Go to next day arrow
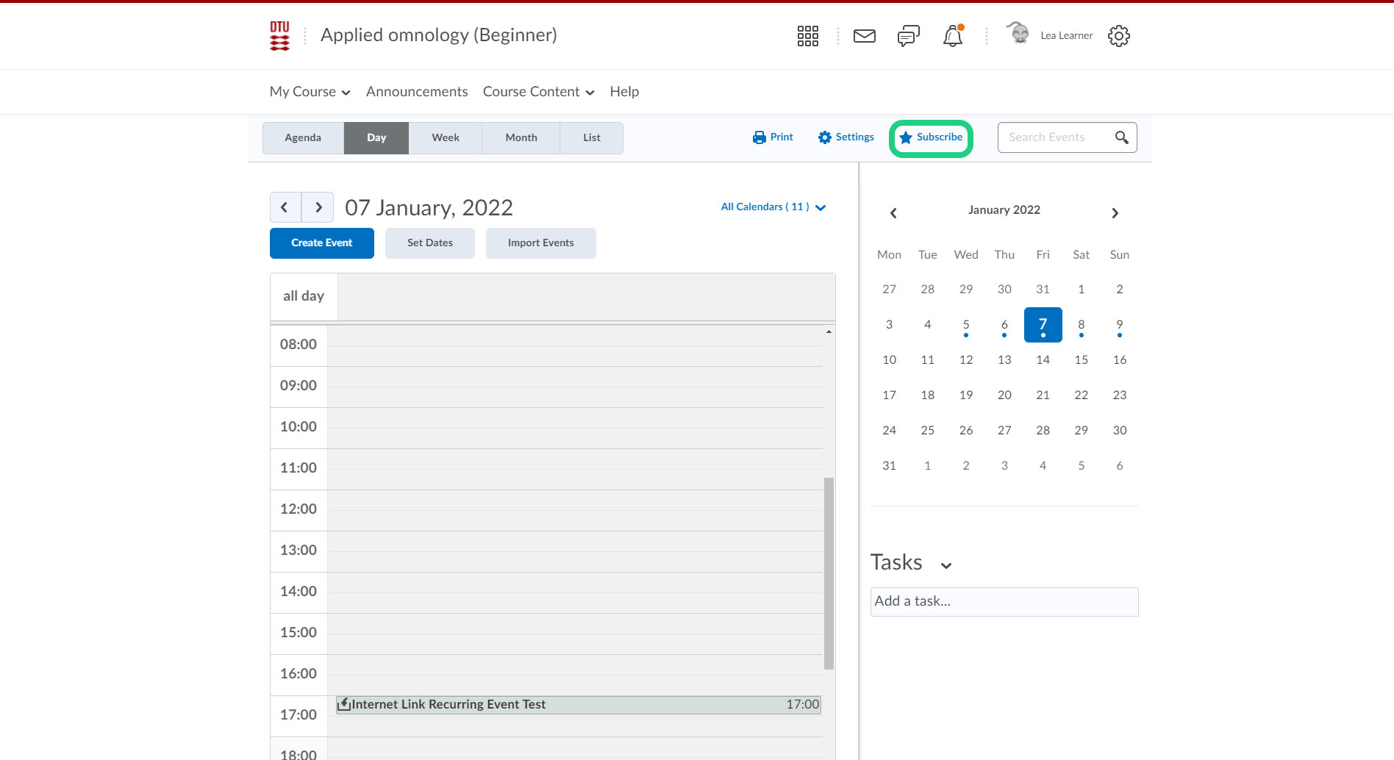This screenshot has height=760, width=1394. tap(318, 207)
